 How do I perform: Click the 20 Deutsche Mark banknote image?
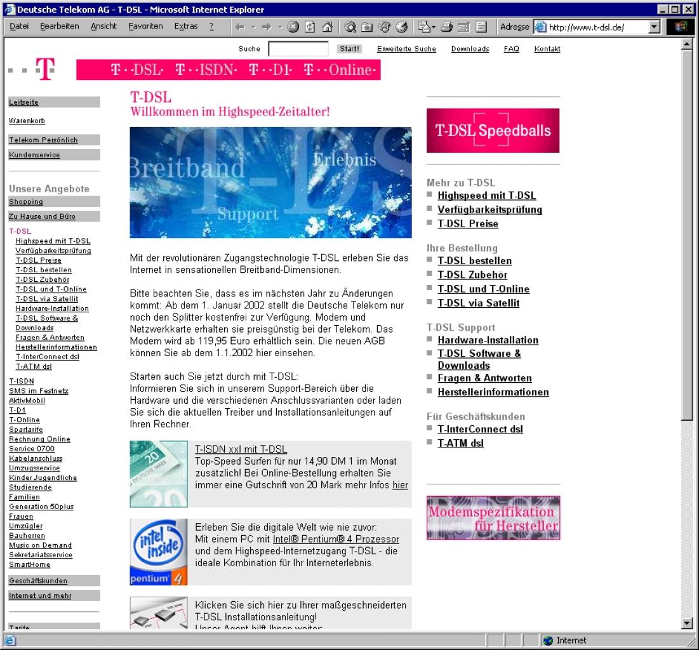pos(159,474)
